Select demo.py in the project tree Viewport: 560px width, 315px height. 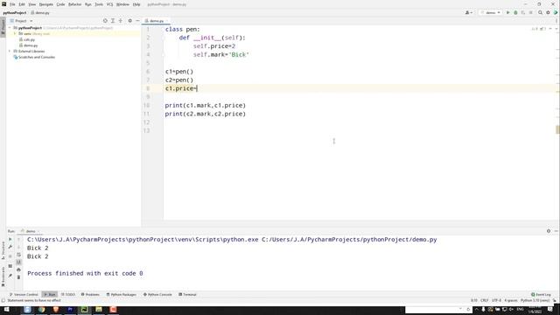31,45
